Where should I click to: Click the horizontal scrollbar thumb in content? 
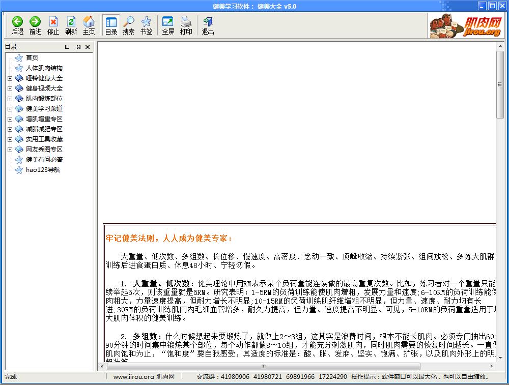tap(263, 366)
